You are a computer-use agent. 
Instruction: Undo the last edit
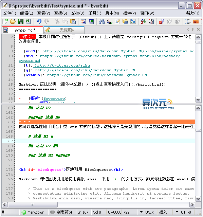(39, 21)
